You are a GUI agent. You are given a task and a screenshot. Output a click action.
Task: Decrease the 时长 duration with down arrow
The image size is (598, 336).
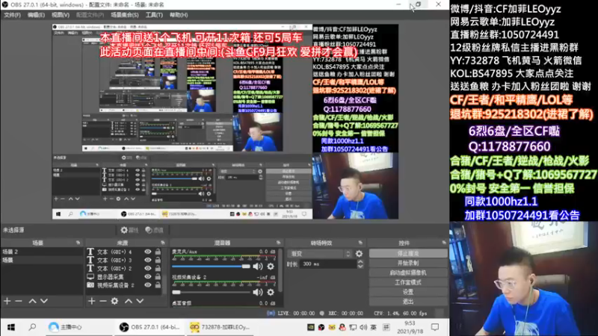tap(360, 267)
